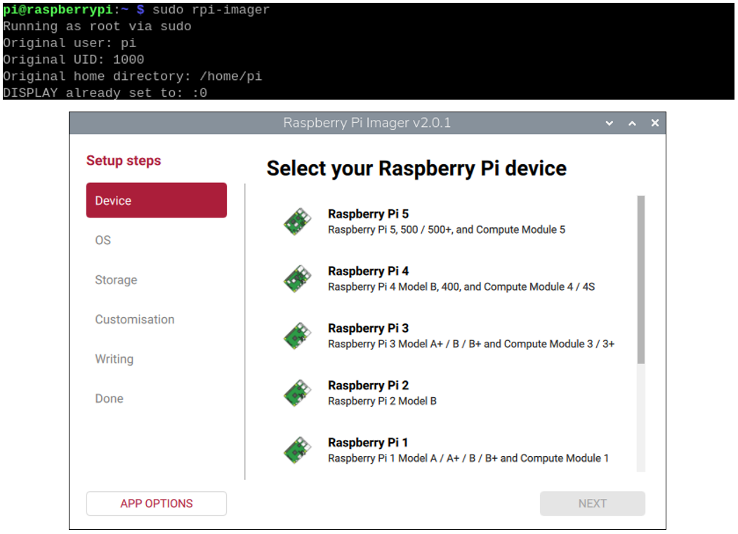Screen dimensions: 738x534
Task: Click 'Raspberry Pi 3 Model A+ / B / B+' description
Action: click(471, 344)
